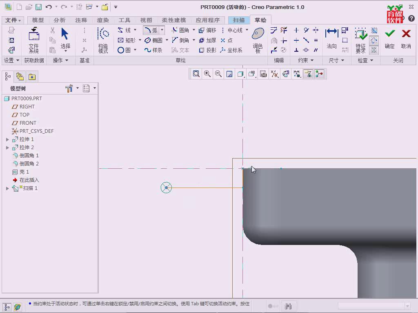Click the Project tool

[x=208, y=50]
